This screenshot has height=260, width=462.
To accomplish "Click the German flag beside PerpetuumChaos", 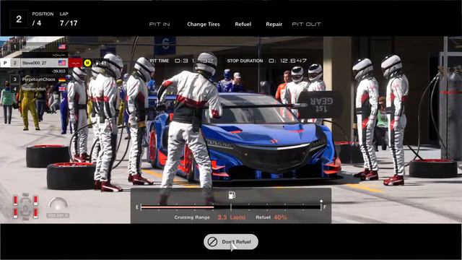I will 62,79.
